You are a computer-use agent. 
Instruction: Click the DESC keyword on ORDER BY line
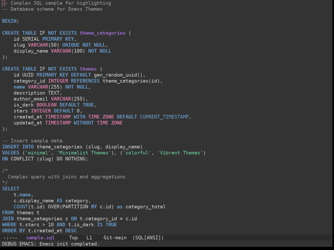pos(71,230)
